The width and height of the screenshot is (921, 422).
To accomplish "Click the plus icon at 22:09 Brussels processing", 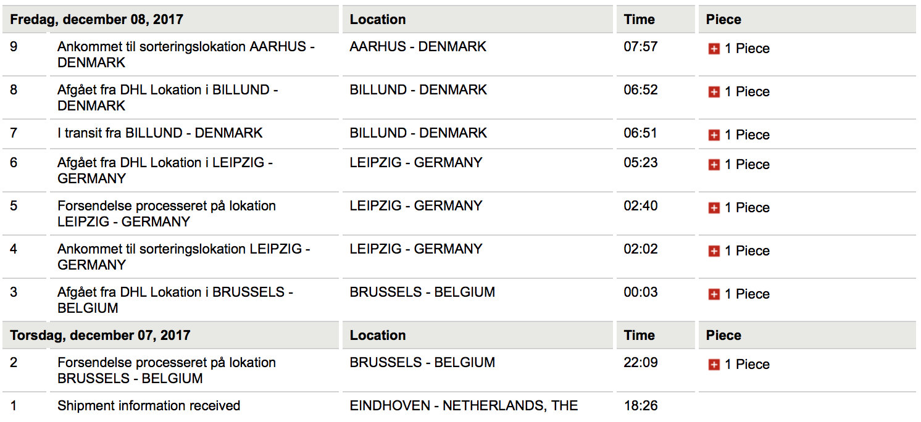I will tap(714, 365).
